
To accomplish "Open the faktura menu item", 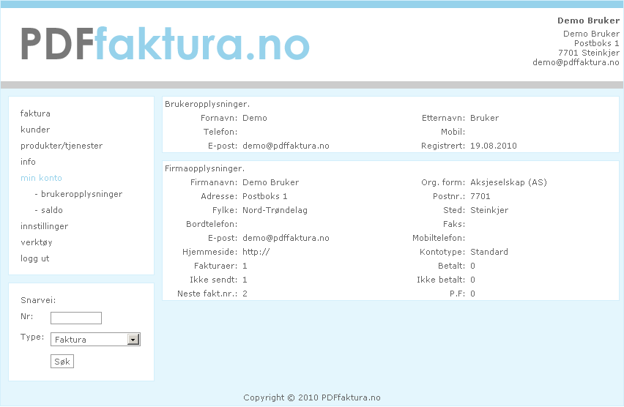I will [35, 113].
